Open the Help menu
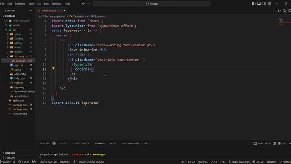 67,4
